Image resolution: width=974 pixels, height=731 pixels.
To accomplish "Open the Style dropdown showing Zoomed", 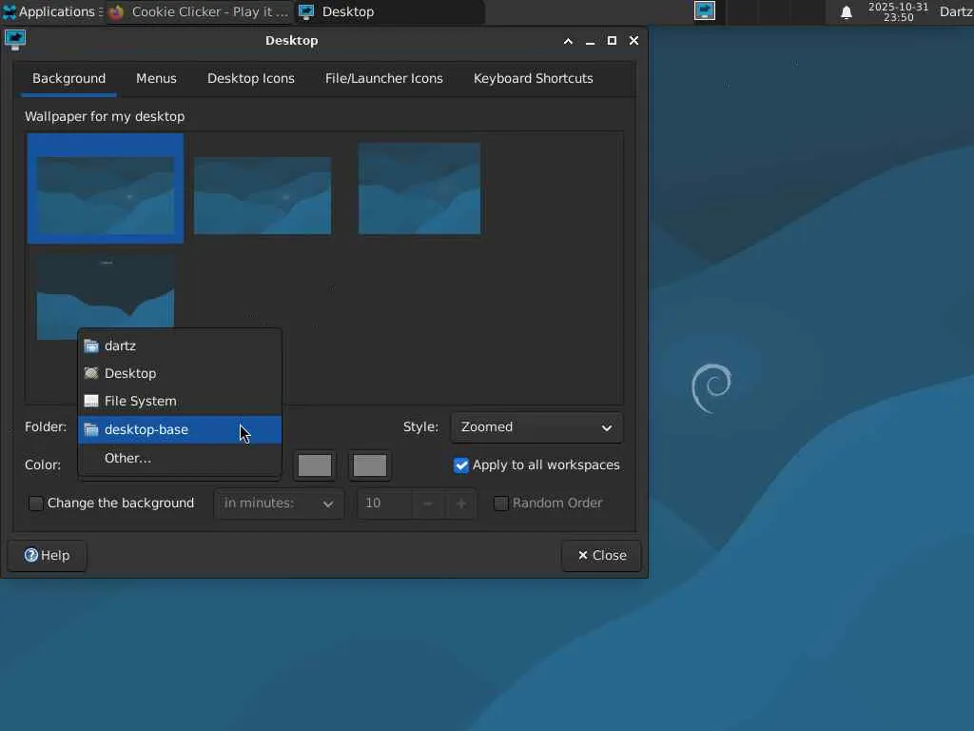I will (x=536, y=427).
